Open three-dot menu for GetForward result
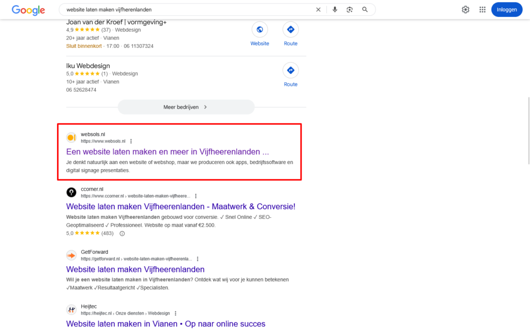530x331 pixels. (198, 259)
